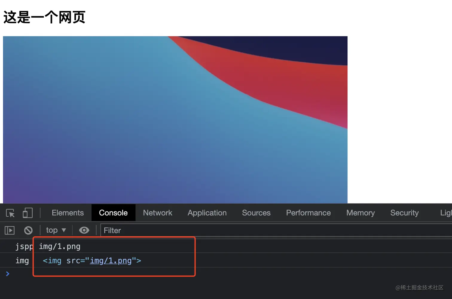Show the console sidebar panel
This screenshot has width=452, height=299.
coord(10,230)
